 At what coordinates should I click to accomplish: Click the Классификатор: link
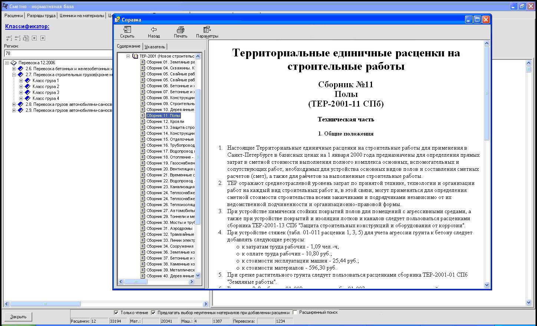[x=27, y=26]
